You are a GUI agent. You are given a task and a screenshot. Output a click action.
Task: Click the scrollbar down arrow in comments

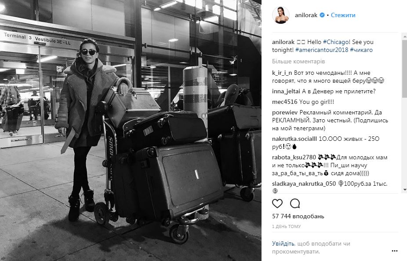[x=405, y=190]
